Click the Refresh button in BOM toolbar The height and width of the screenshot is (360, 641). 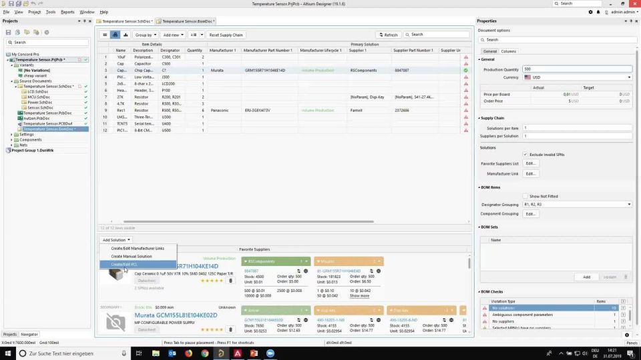(x=388, y=35)
